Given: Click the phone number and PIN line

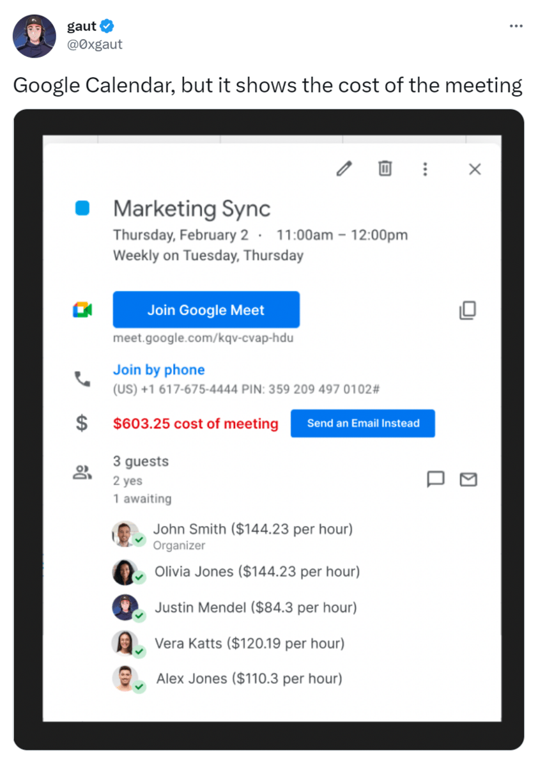Looking at the screenshot, I should [247, 389].
